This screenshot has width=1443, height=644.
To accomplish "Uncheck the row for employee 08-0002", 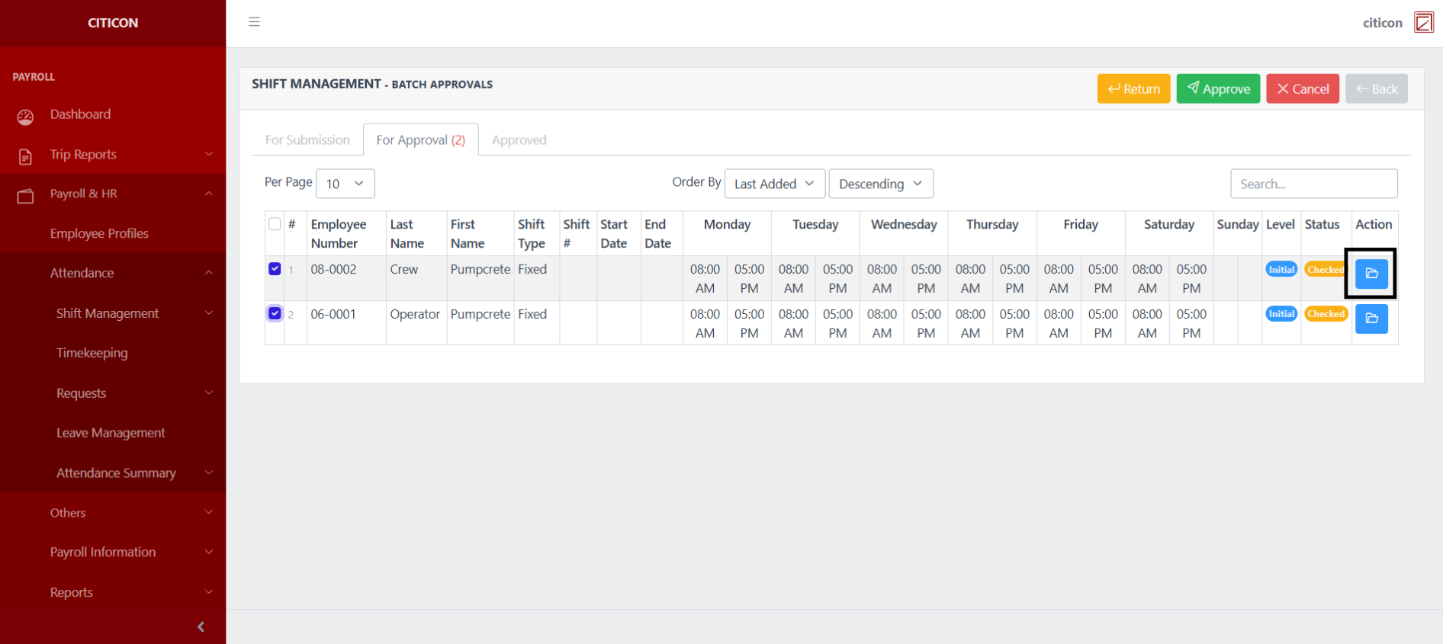I will click(x=275, y=269).
